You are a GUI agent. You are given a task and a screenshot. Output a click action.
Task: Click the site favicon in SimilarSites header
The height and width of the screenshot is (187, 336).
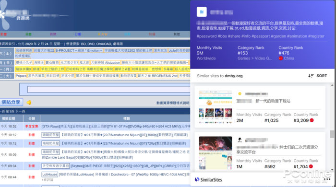coord(202,12)
